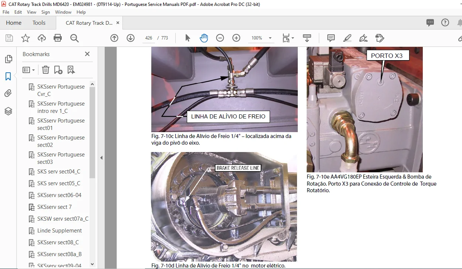Image resolution: width=462 pixels, height=269 pixels.
Task: Click the page number input field
Action: [148, 38]
